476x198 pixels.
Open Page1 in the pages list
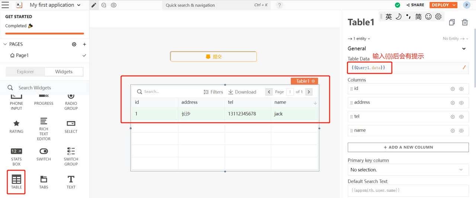[22, 55]
